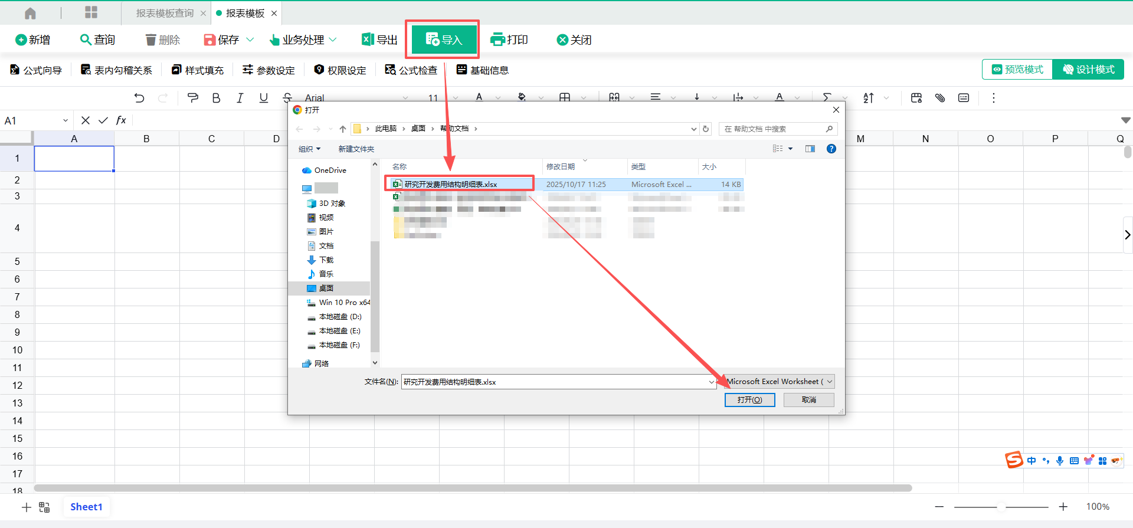Click the Undo arrow icon
This screenshot has height=528, width=1133.
coord(139,98)
